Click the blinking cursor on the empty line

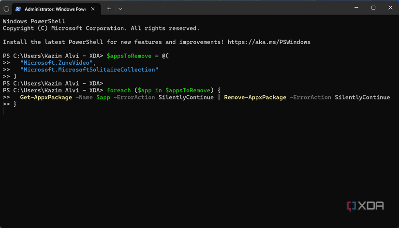3,112
